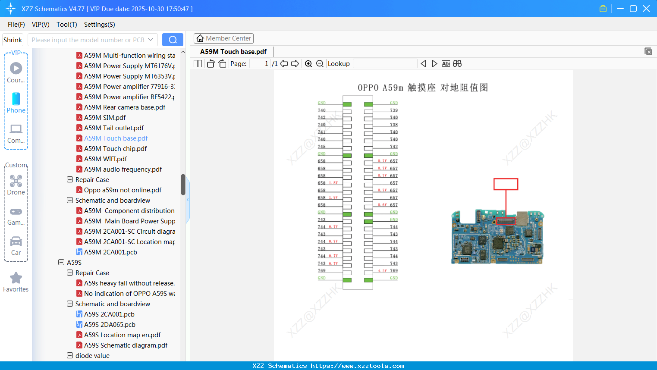Open A59M Component distribution file
This screenshot has height=370, width=657.
[x=126, y=211]
